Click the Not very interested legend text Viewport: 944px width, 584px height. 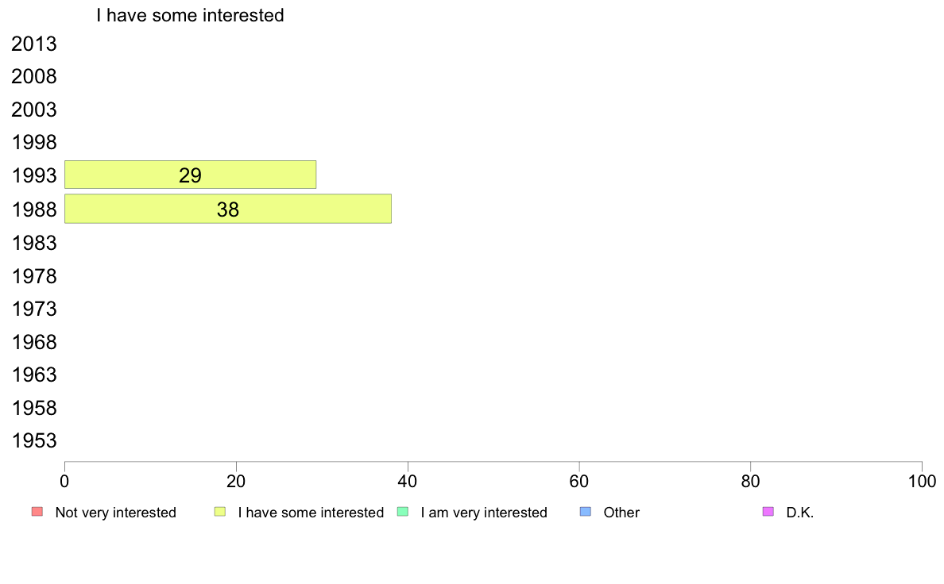tap(115, 513)
